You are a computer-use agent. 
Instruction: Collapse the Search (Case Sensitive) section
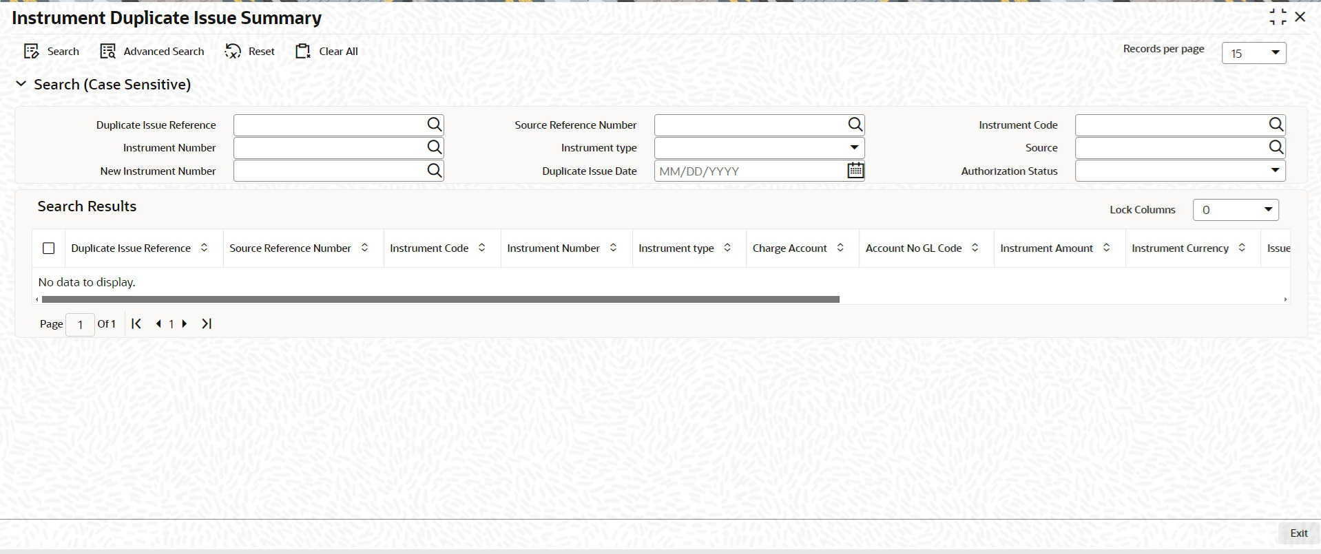pyautogui.click(x=21, y=84)
